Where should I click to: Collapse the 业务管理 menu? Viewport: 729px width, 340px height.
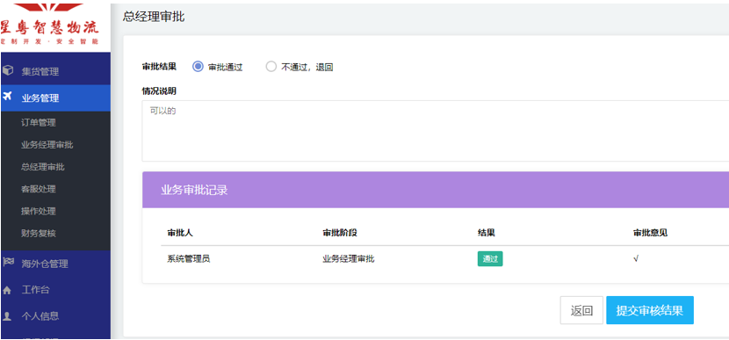tap(55, 98)
